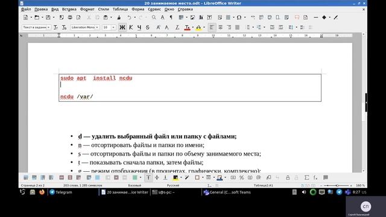Toggle italic formatting (К)

pyautogui.click(x=131, y=27)
